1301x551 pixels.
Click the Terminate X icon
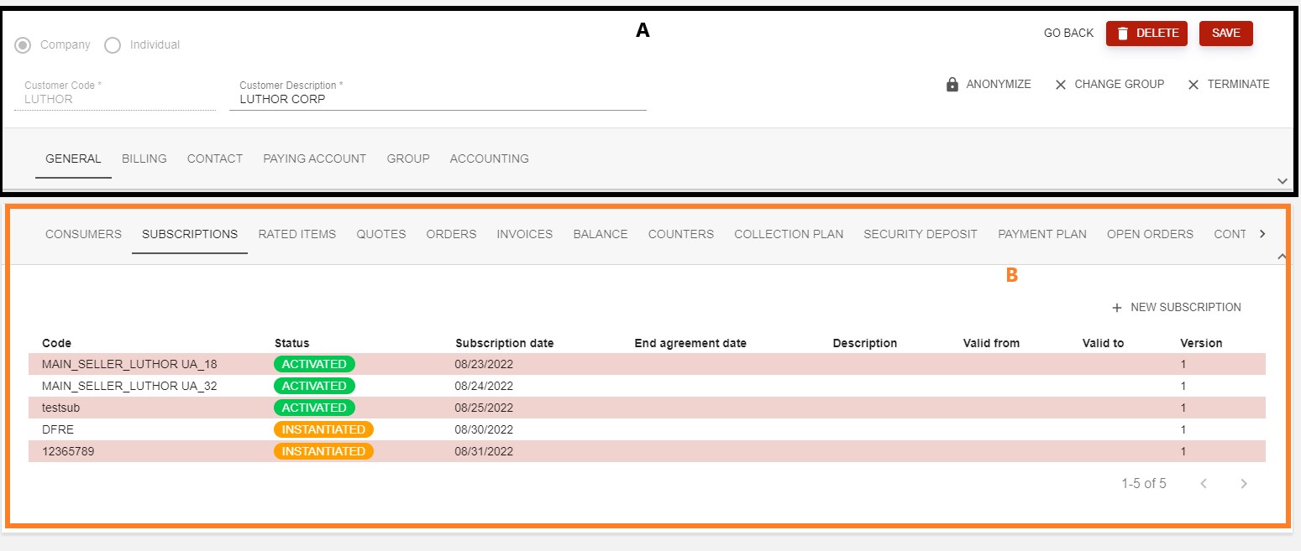[1193, 85]
